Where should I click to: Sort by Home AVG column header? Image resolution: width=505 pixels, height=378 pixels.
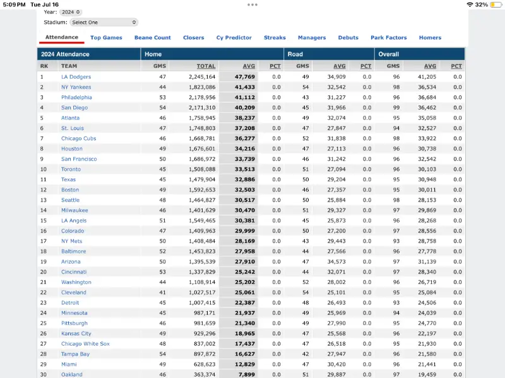248,66
